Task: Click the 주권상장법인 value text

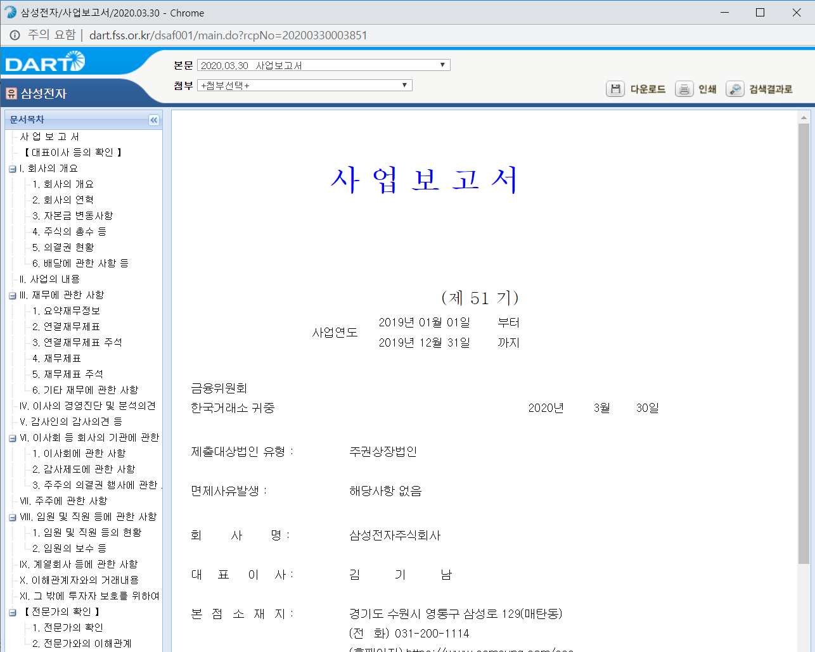Action: pos(383,452)
